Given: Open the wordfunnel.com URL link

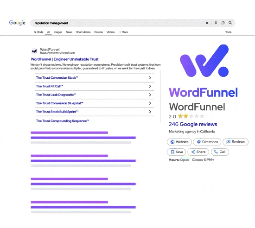Looking at the screenshot, I should [x=57, y=53].
